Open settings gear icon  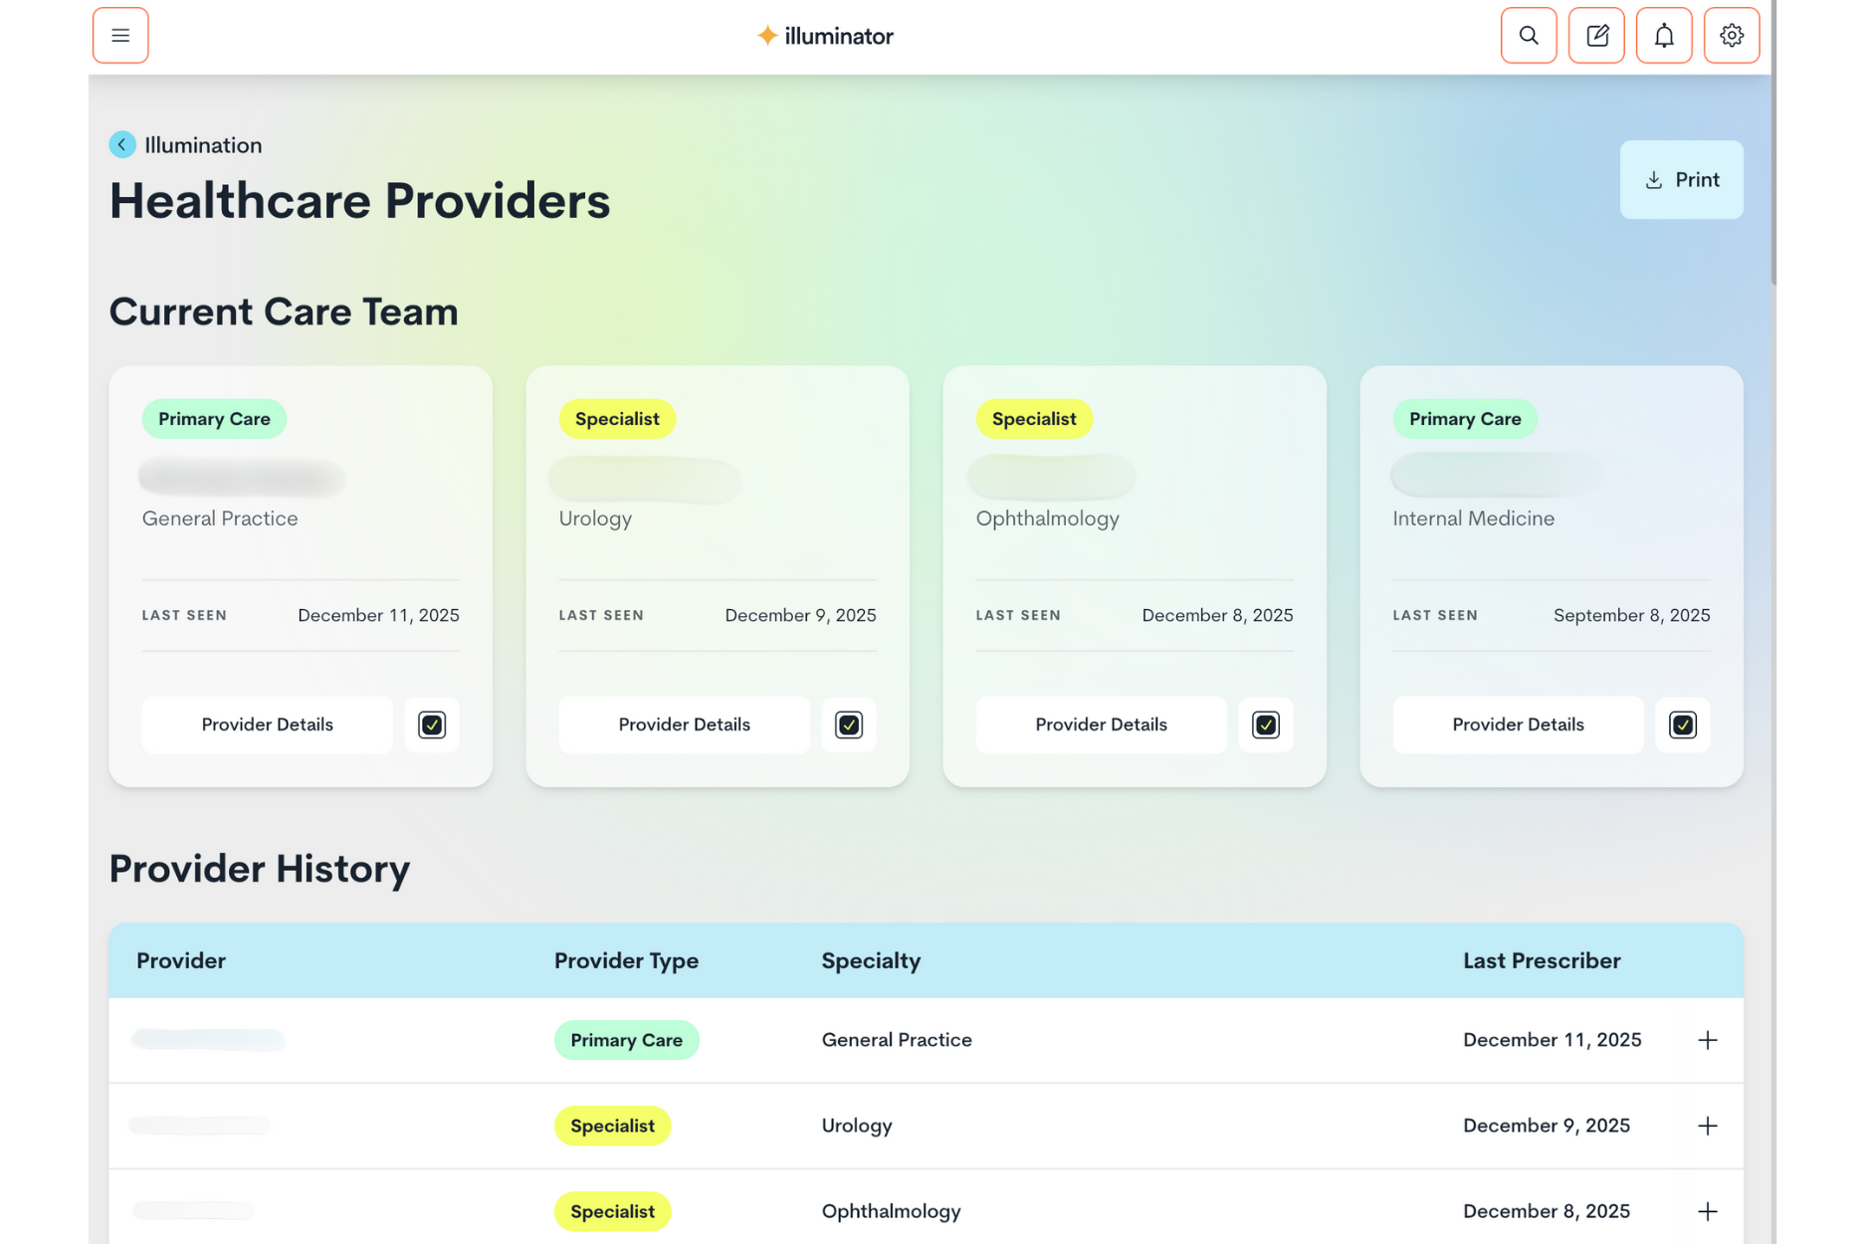click(x=1732, y=36)
